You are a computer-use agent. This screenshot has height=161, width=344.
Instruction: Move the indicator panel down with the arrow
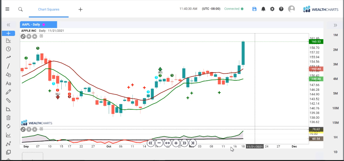(29, 129)
